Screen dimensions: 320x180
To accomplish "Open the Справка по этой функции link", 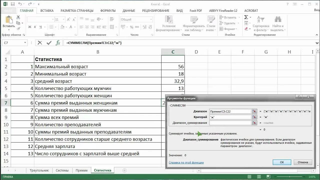I will coord(186,162).
